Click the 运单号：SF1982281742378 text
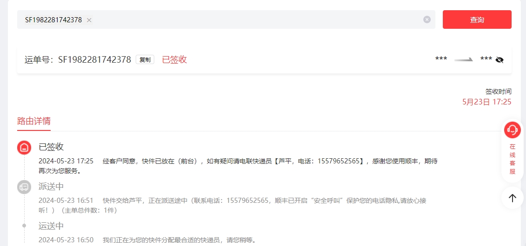This screenshot has height=246, width=526. pyautogui.click(x=78, y=60)
